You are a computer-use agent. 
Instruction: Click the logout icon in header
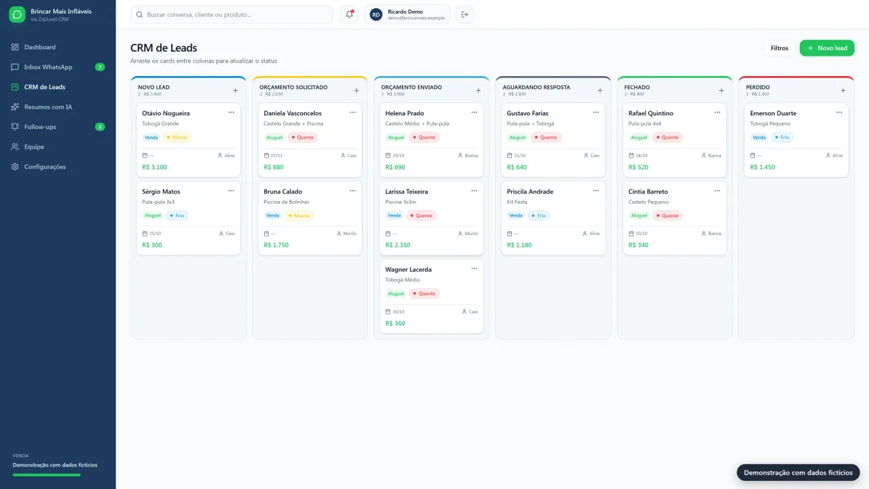[465, 14]
